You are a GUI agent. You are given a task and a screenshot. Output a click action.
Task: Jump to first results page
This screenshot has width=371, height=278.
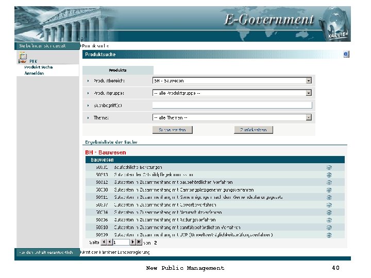104,242
